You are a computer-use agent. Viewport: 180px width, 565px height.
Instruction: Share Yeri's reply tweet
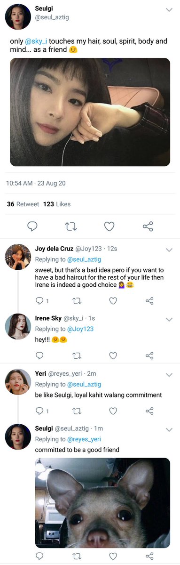coord(149,411)
